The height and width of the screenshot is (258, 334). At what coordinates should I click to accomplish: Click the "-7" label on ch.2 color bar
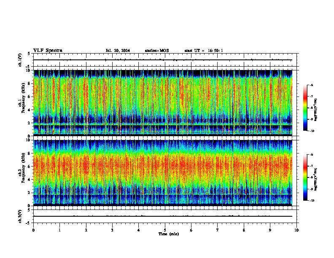pos(311,166)
